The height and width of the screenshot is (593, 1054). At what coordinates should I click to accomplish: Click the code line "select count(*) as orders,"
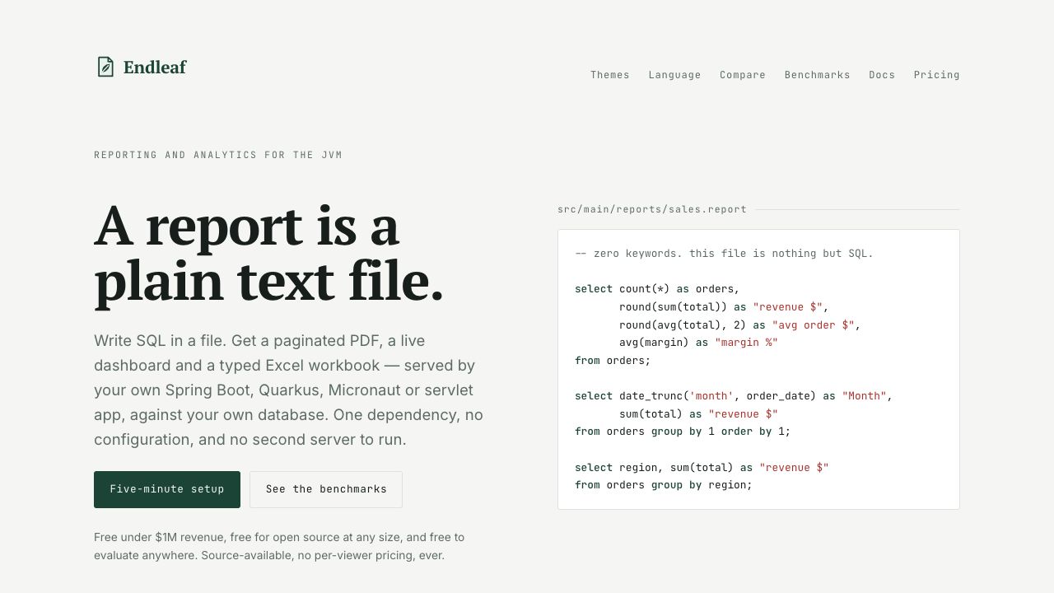657,289
